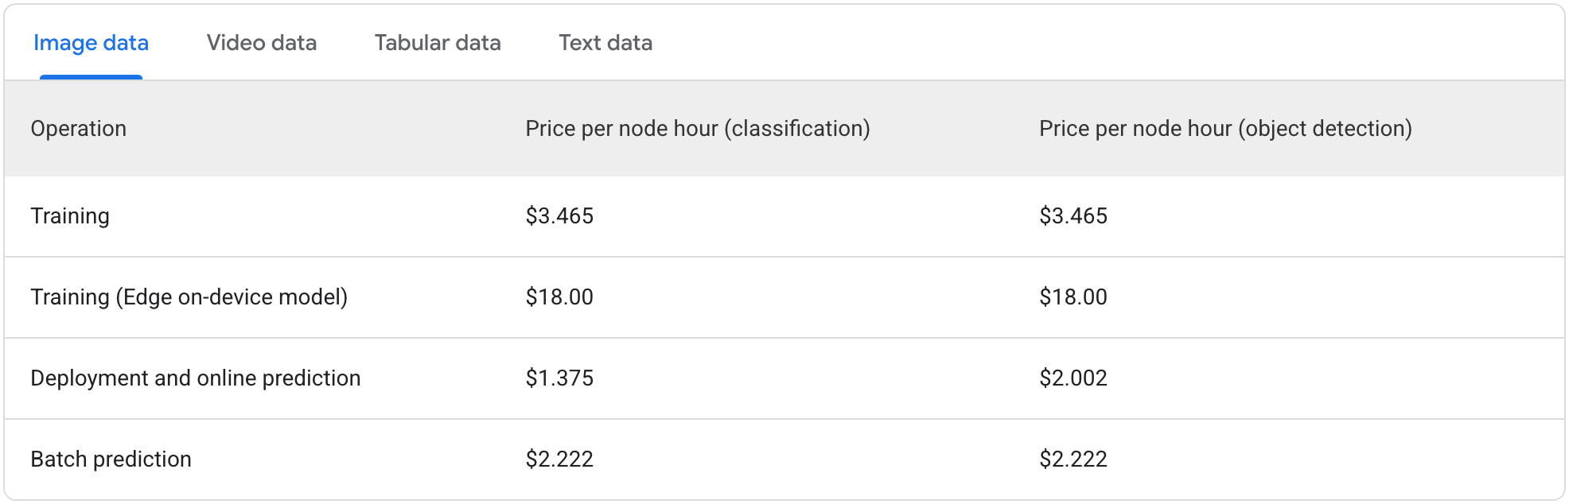Click the Operation column header
This screenshot has height=504, width=1569.
pyautogui.click(x=79, y=128)
